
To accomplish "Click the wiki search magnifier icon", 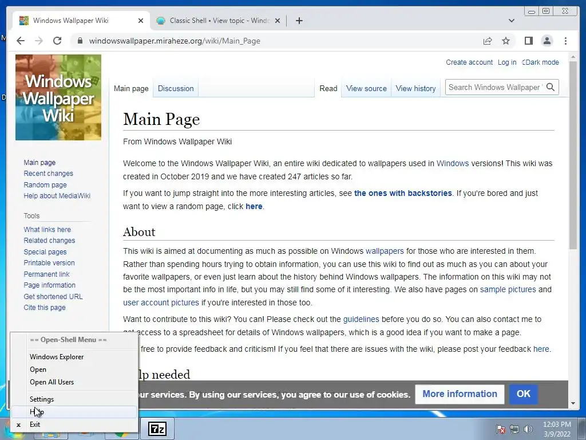I will pyautogui.click(x=551, y=87).
